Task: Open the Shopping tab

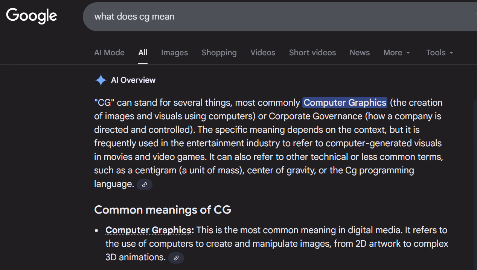Action: pos(219,53)
